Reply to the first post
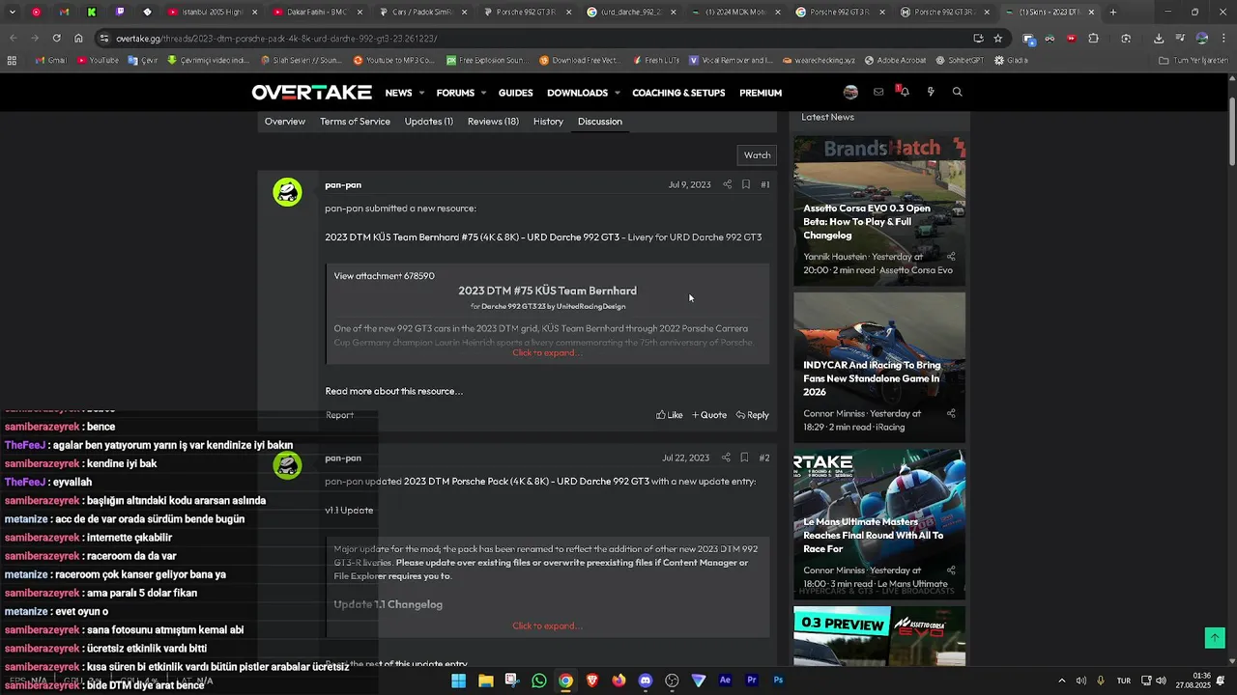 (752, 415)
